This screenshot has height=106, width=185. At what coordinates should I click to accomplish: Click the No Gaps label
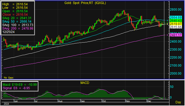[x=9, y=78]
